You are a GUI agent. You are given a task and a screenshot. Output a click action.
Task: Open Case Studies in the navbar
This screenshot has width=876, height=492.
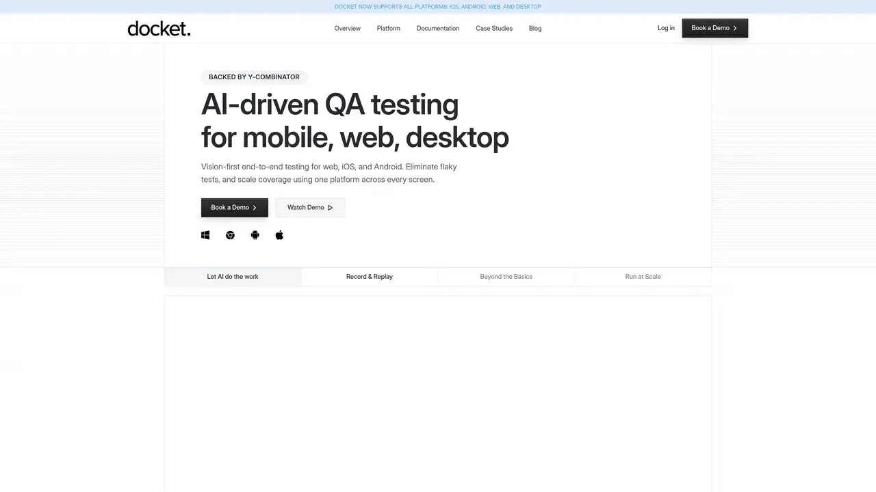pos(494,28)
